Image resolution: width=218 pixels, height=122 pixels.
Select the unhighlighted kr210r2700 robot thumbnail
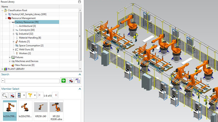click(x=25, y=110)
